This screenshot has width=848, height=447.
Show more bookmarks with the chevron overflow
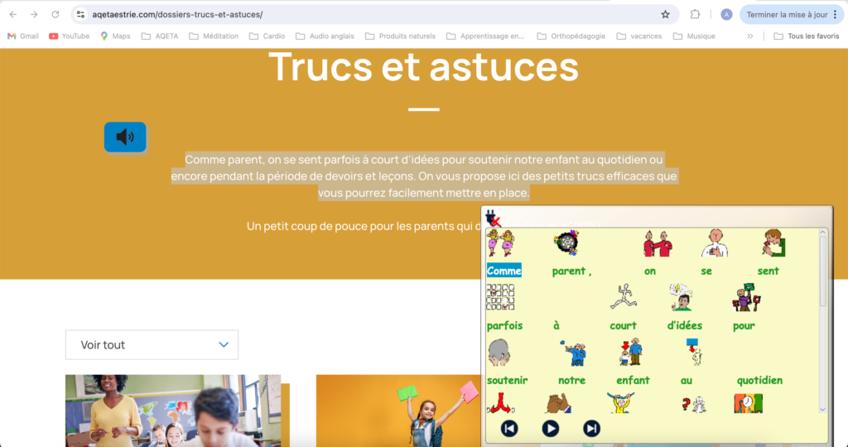tap(750, 36)
